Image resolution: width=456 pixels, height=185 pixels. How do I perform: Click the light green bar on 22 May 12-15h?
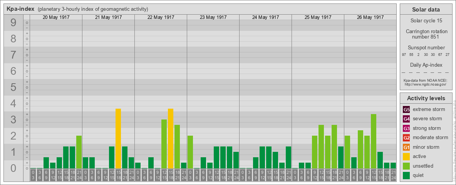[x=164, y=144]
